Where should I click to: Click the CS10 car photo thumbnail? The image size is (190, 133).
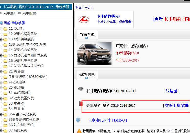point(94,54)
